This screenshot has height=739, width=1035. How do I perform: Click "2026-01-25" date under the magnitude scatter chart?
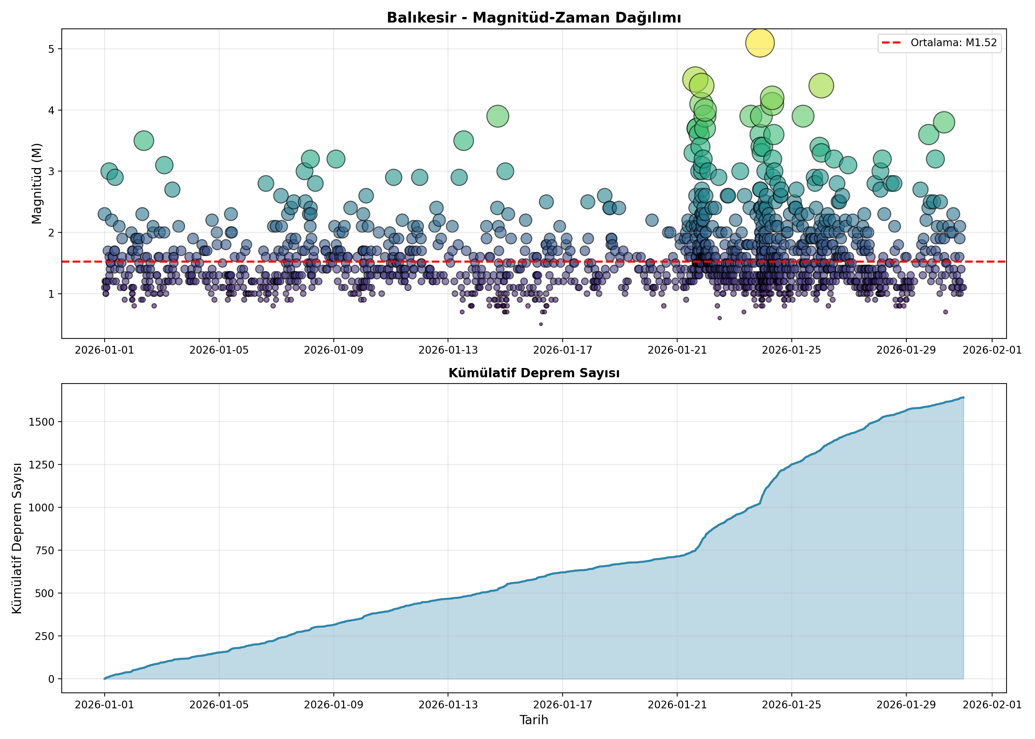point(792,350)
